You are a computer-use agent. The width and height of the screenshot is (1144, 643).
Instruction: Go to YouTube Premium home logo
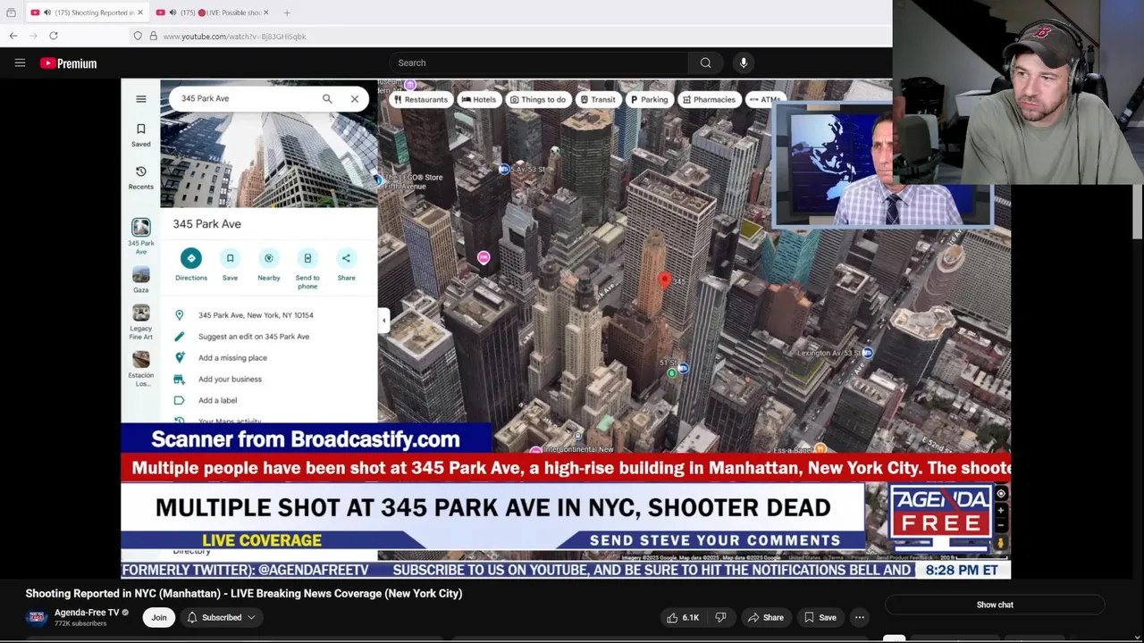[68, 63]
